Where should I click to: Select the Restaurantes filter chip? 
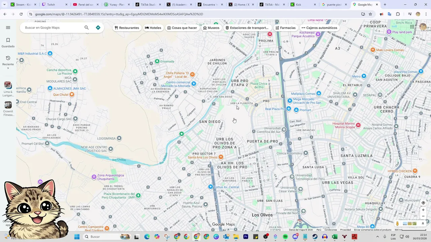(x=127, y=28)
